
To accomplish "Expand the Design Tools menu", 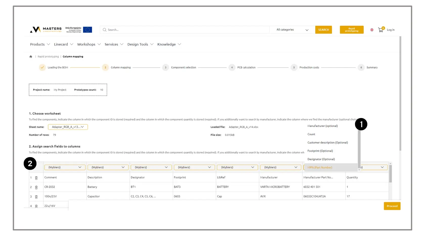I will tap(140, 44).
